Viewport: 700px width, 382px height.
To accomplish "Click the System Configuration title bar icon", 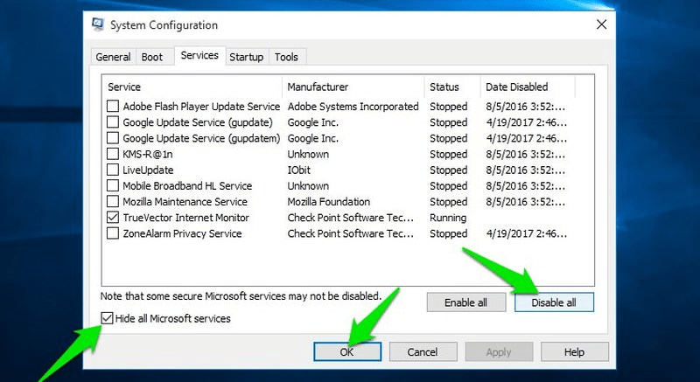I will pos(99,24).
